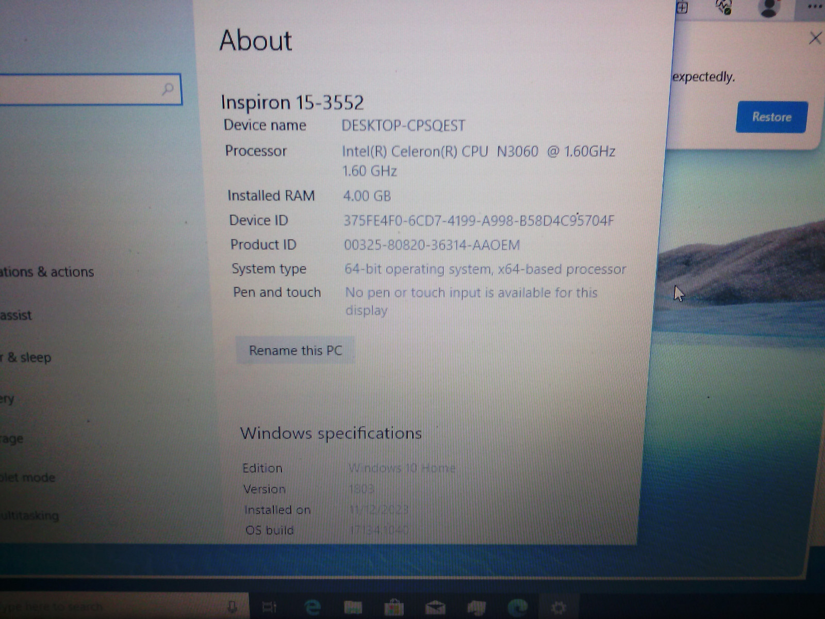Select Device ID value 375FE4F0-6CD7-4199-A998-B58D4C95704F
This screenshot has width=825, height=619.
tap(479, 221)
